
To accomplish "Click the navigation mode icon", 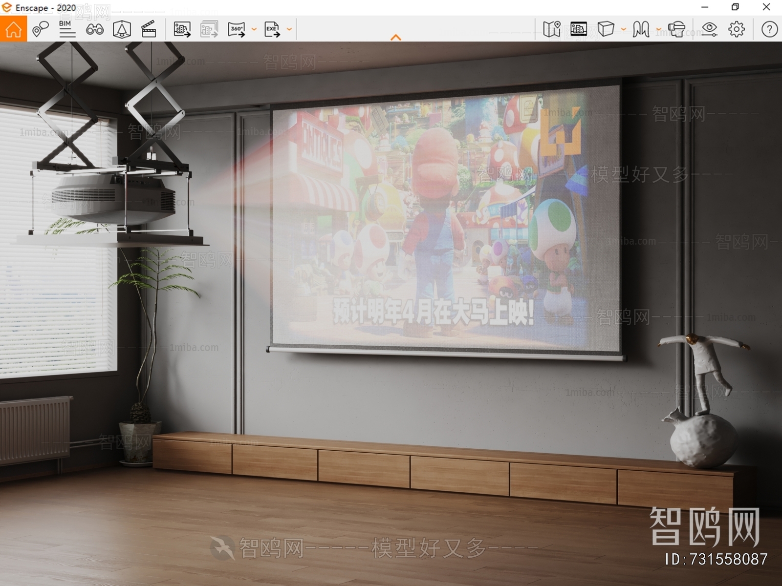I will pyautogui.click(x=641, y=29).
